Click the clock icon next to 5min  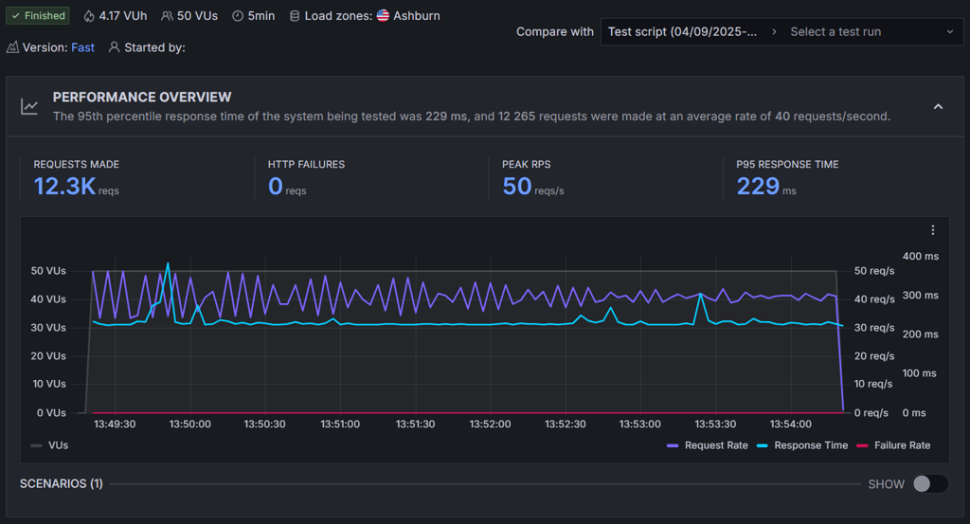tap(238, 16)
